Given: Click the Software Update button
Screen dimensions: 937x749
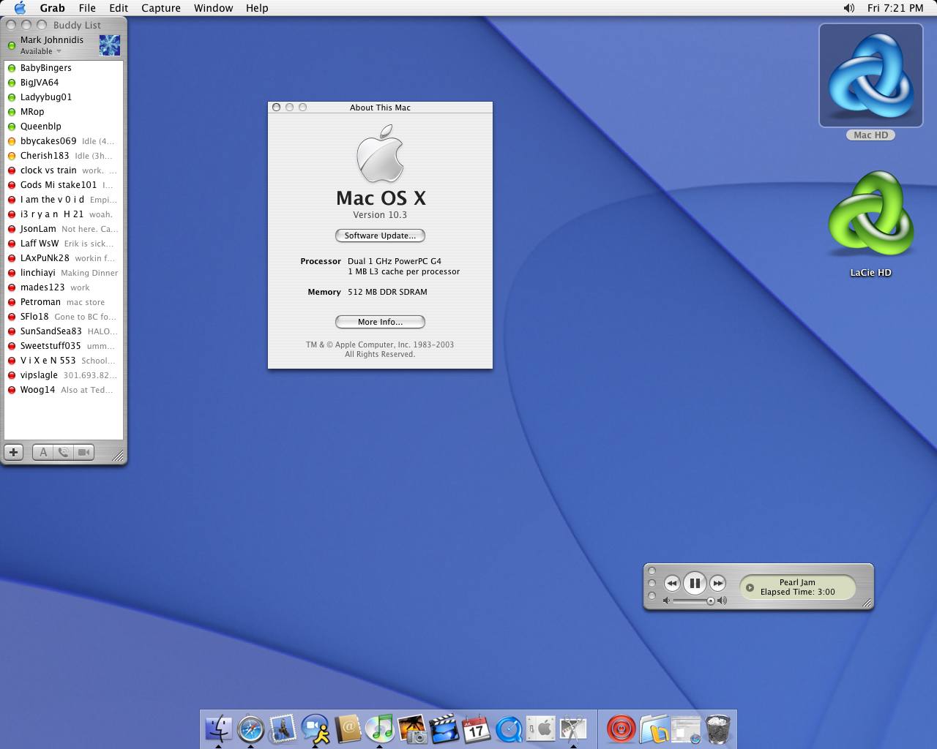Looking at the screenshot, I should tap(380, 236).
